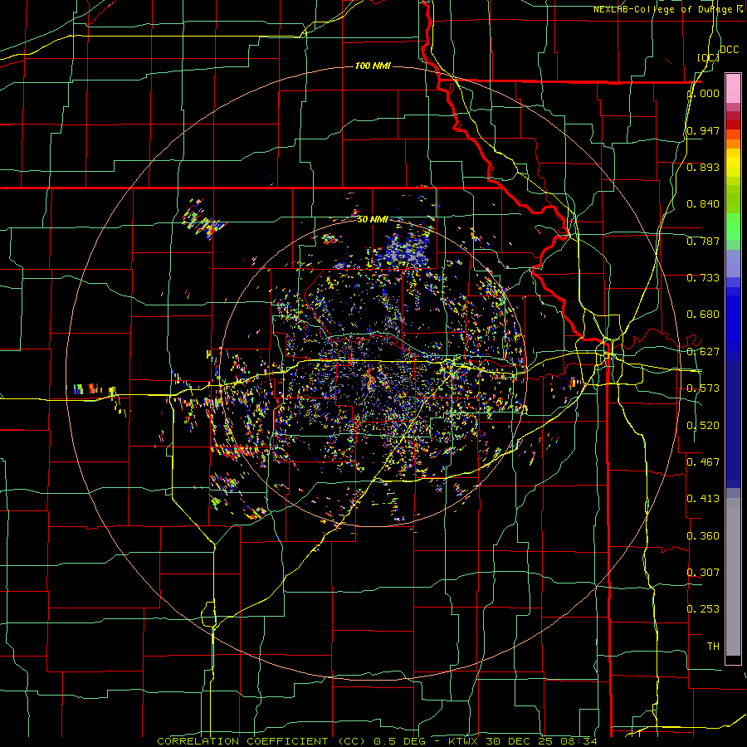Click the 0.947 scale value
Image resolution: width=747 pixels, height=747 pixels.
tap(703, 130)
